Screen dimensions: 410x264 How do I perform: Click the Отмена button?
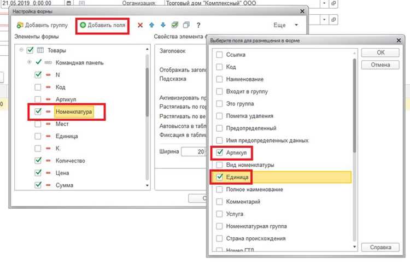(380, 65)
